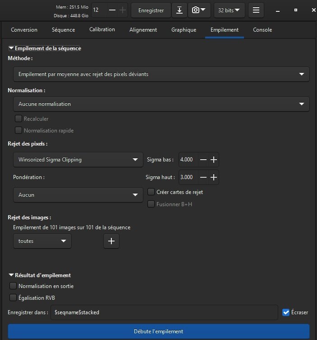317x340 pixels.
Task: Open the Winsorized Sigma Clipping dropdown
Action: 78,160
